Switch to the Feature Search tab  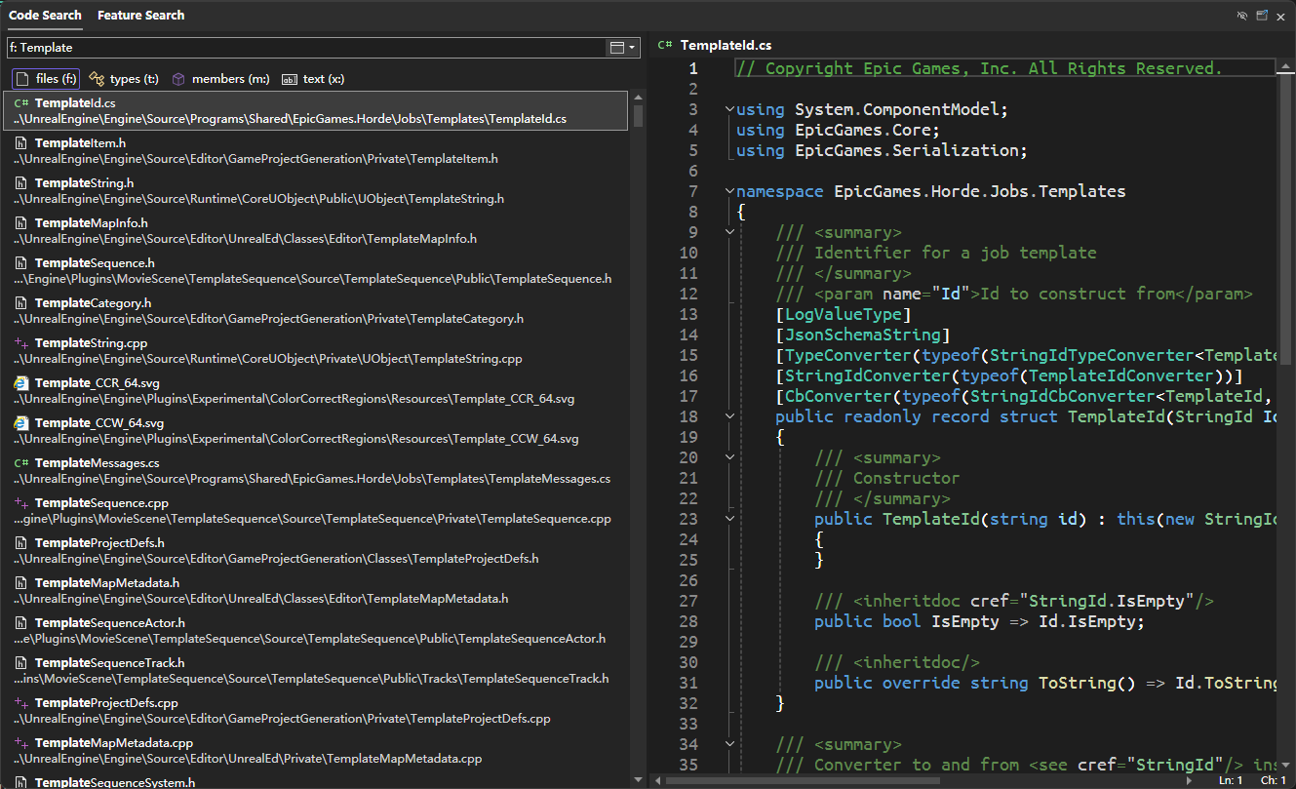(140, 16)
